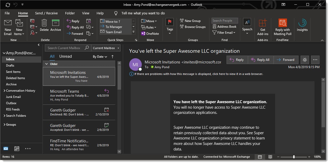Collapse the Older message group
This screenshot has height=164, width=330.
pyautogui.click(x=46, y=64)
